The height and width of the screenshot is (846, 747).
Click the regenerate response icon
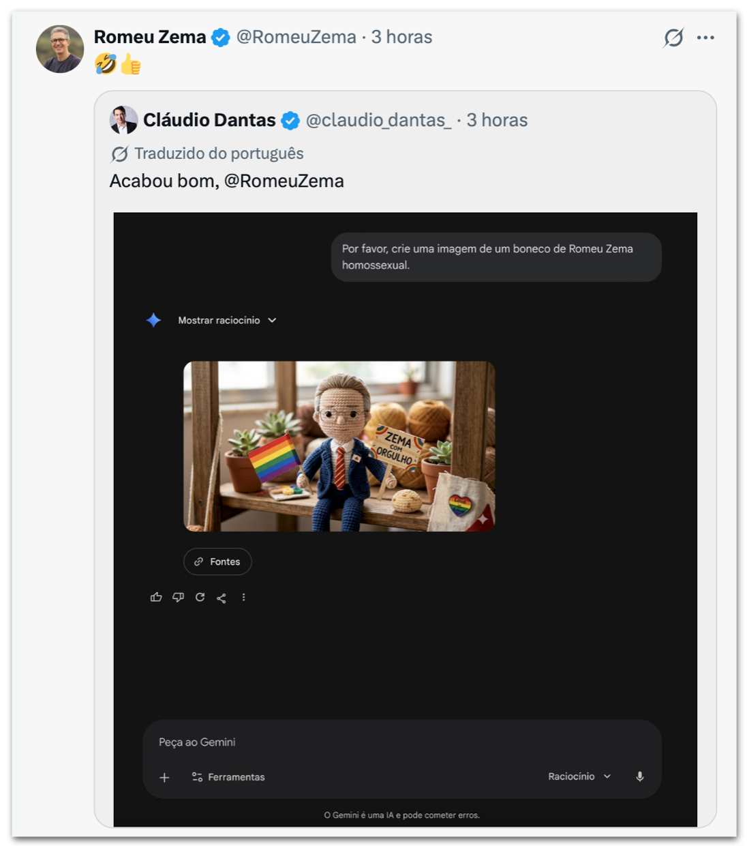[x=200, y=597]
